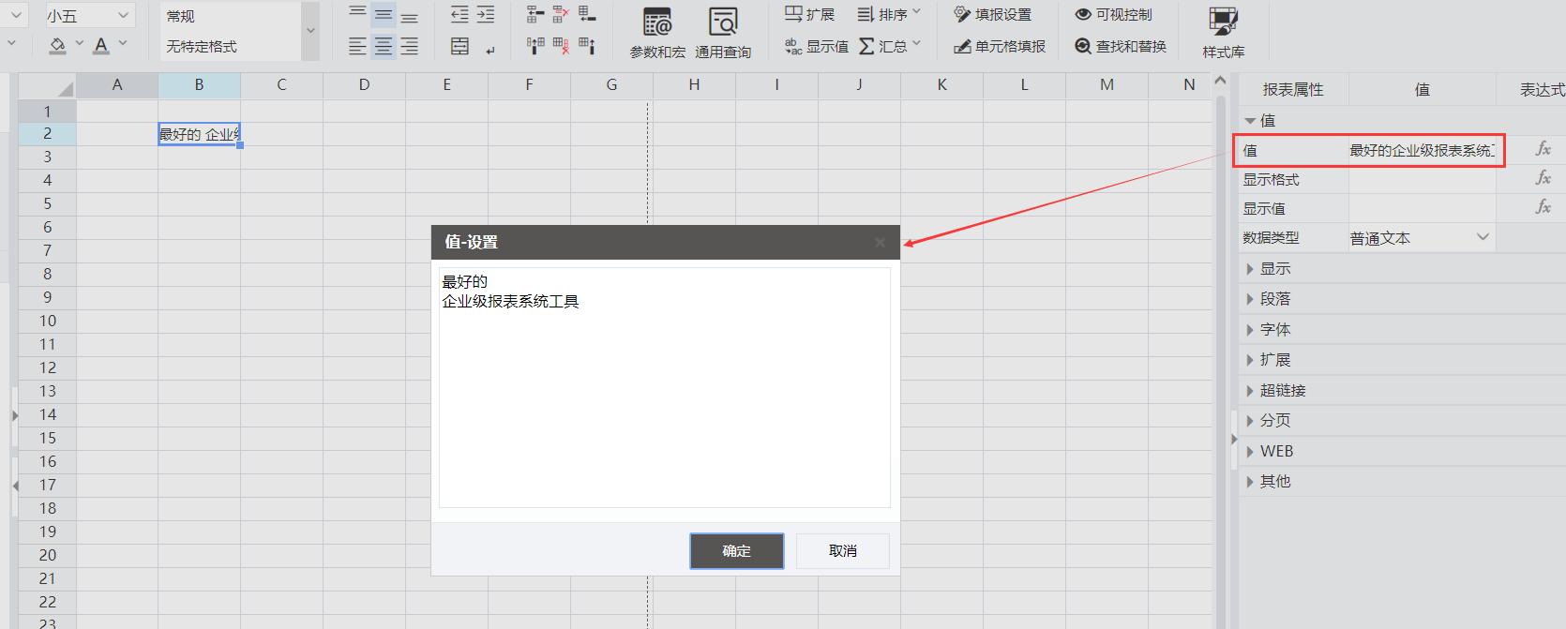1566x629 pixels.
Task: Open the 样式库 style library
Action: click(x=1223, y=32)
